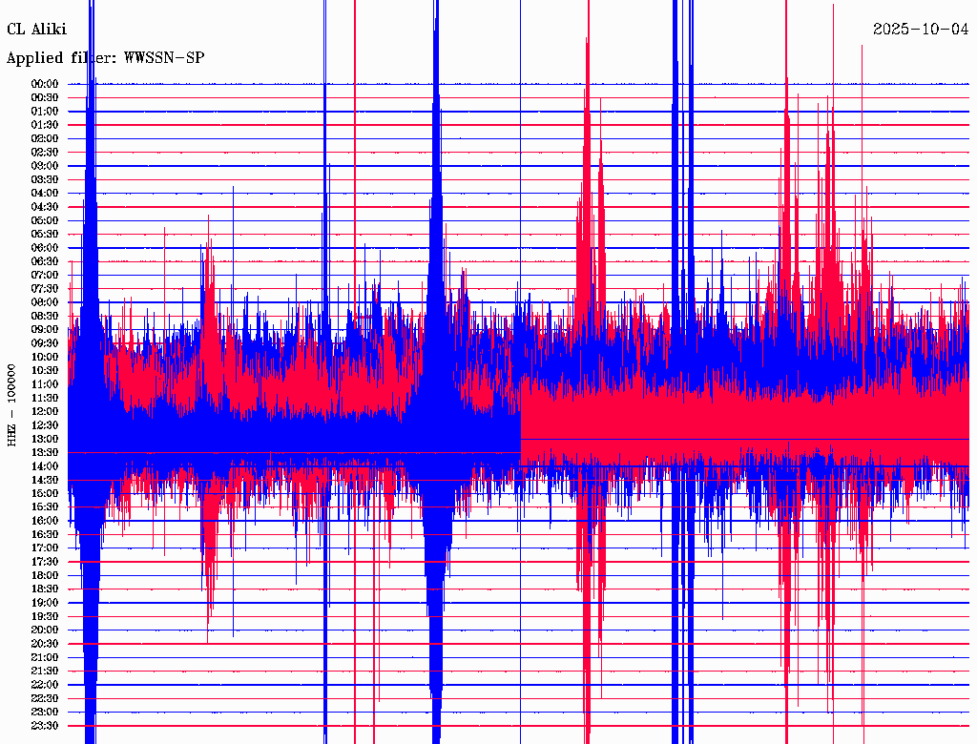This screenshot has width=977, height=744.
Task: Click the 02:00 time label
Action: (x=45, y=139)
